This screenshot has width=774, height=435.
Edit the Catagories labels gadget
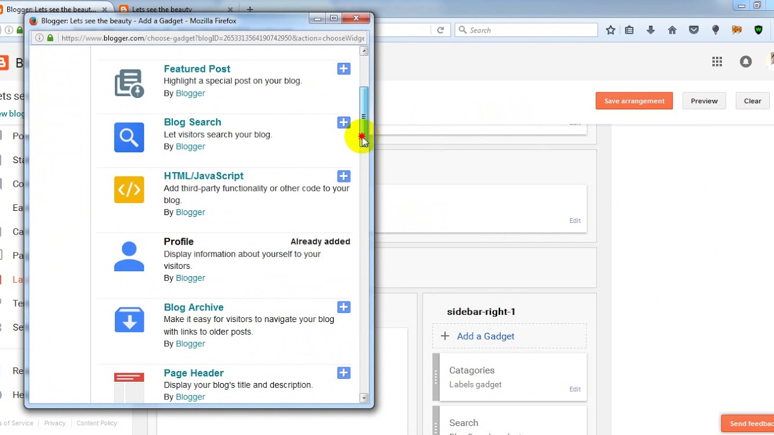(575, 389)
